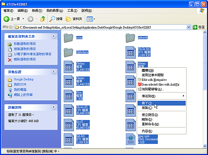Select the fiih.ht1 file icon

(x=69, y=139)
